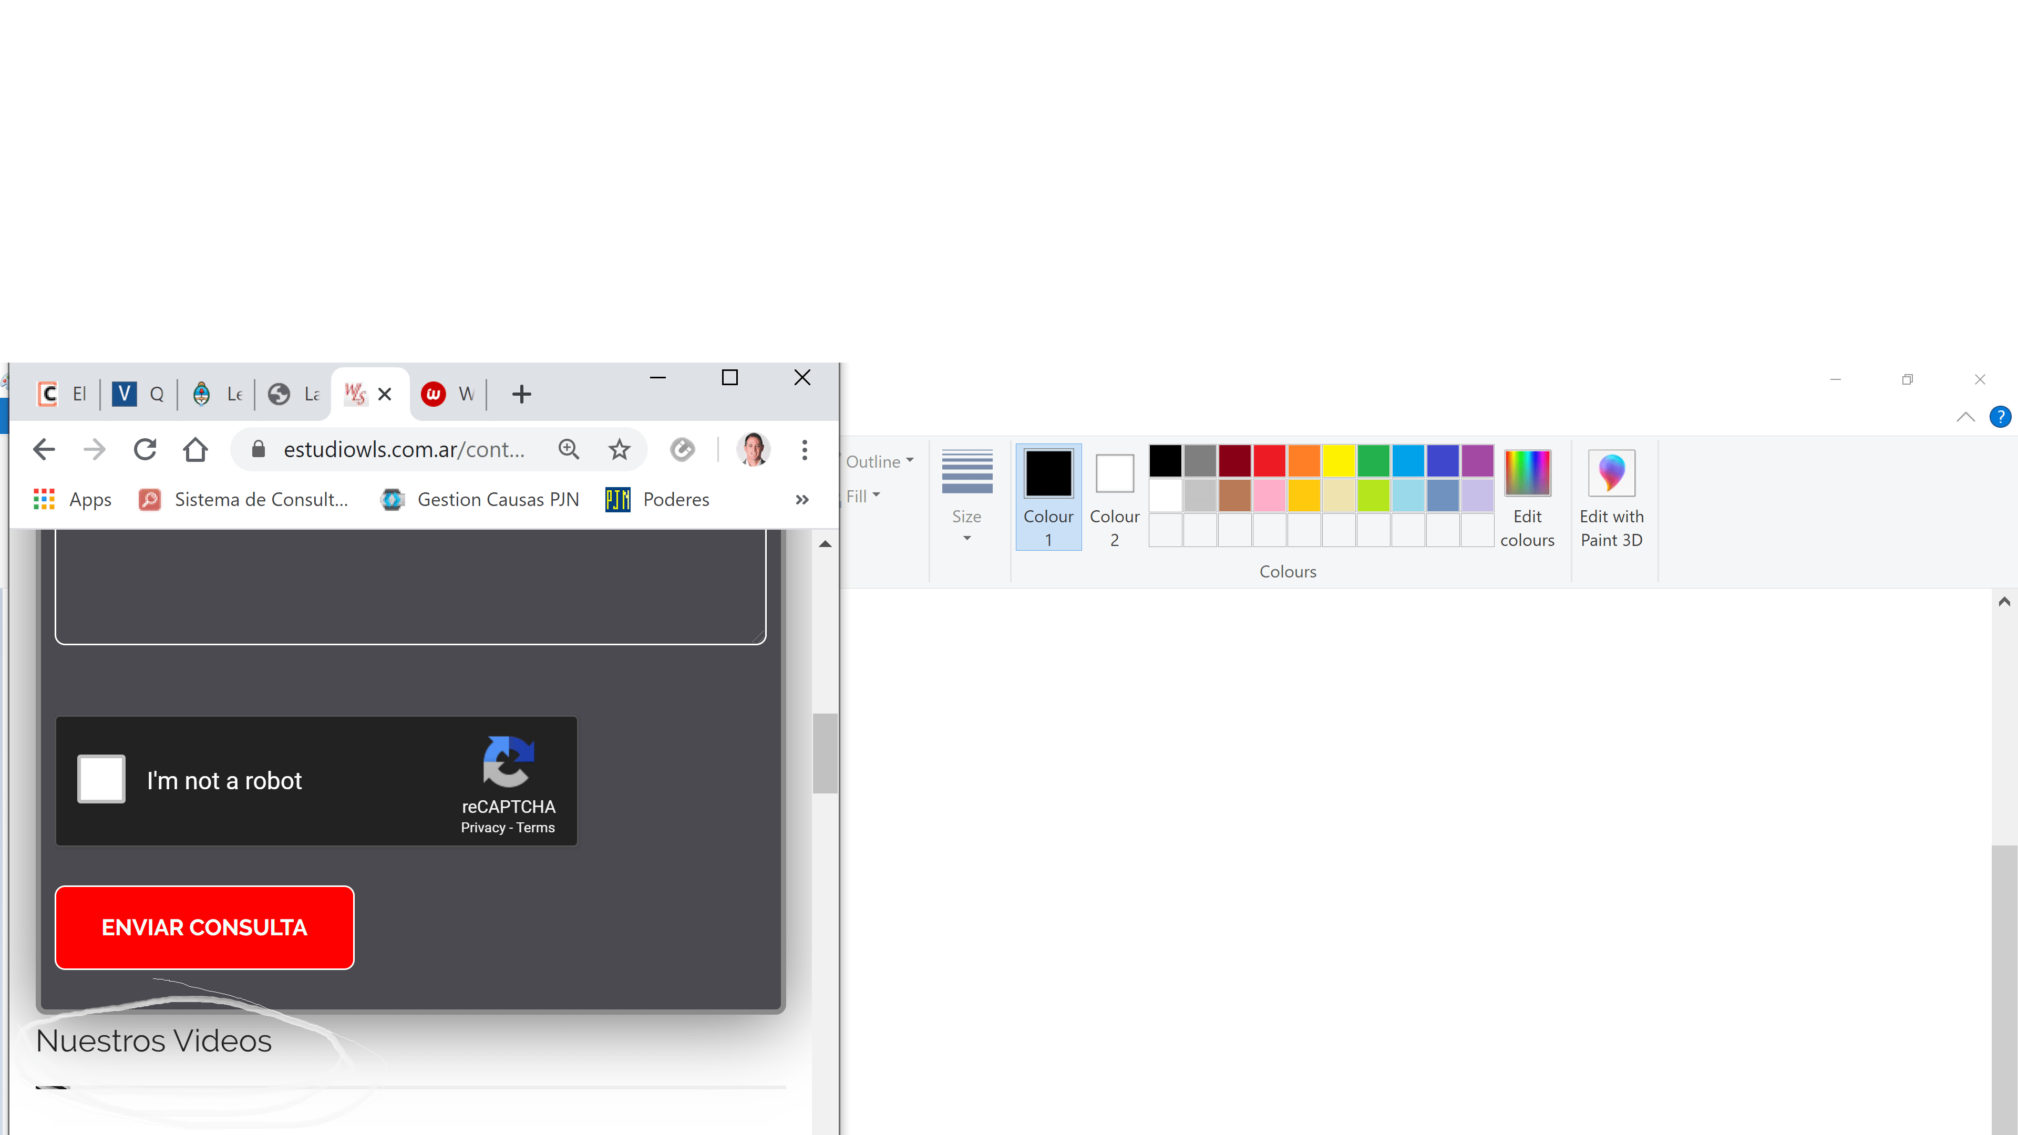Viewport: 2018px width, 1135px height.
Task: Pick brown colour swatch
Action: pos(1234,495)
